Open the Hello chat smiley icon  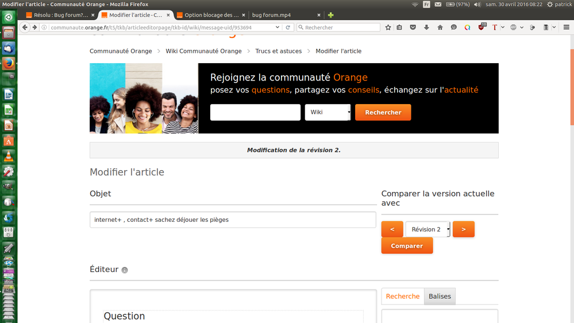(x=453, y=28)
